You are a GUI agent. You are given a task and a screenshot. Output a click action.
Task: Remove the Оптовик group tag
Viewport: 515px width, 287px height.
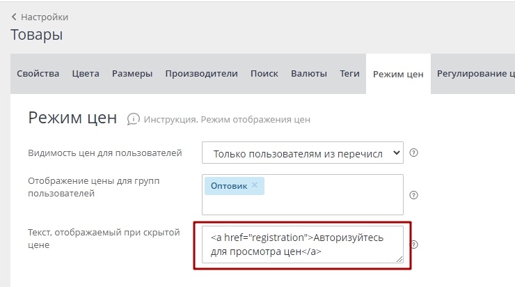(255, 185)
